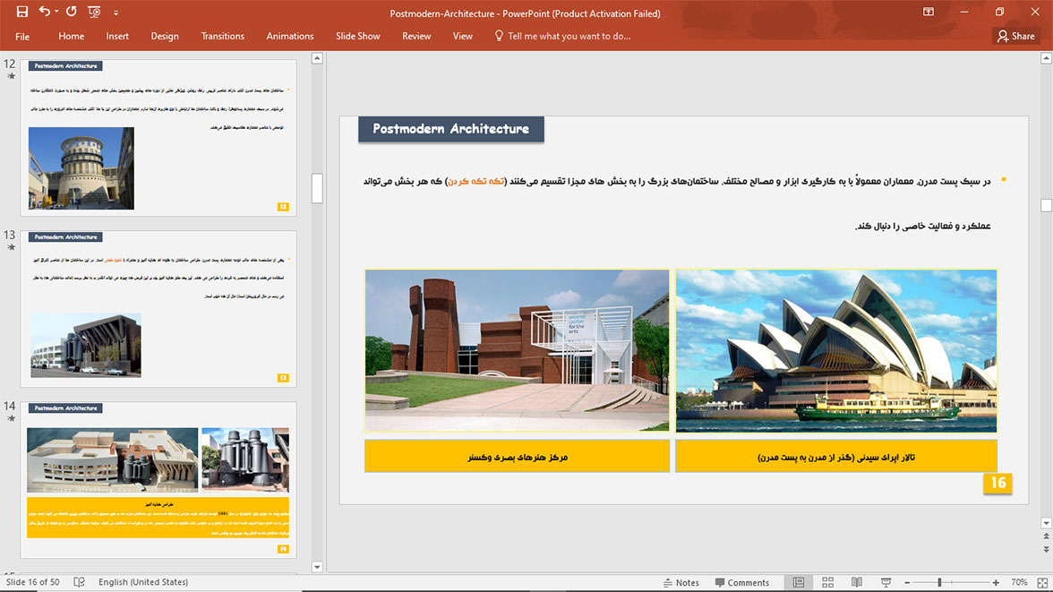The height and width of the screenshot is (592, 1053).
Task: Minimize the PowerPoint window
Action: [964, 12]
